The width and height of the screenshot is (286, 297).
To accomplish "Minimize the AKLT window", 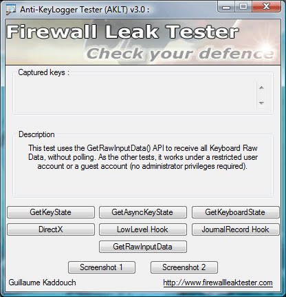I will (x=226, y=6).
